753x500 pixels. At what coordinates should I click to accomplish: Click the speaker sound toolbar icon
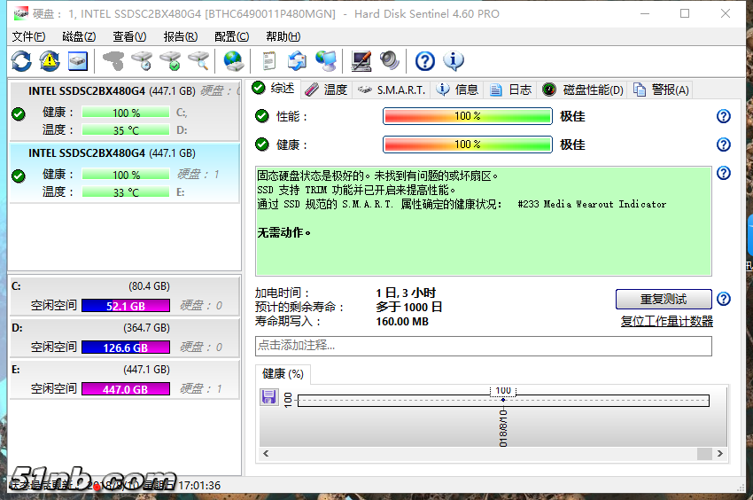pos(390,60)
